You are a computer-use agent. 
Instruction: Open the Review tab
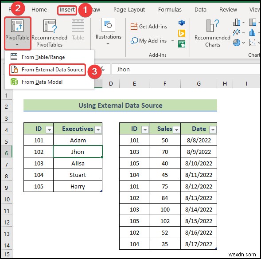tap(228, 10)
